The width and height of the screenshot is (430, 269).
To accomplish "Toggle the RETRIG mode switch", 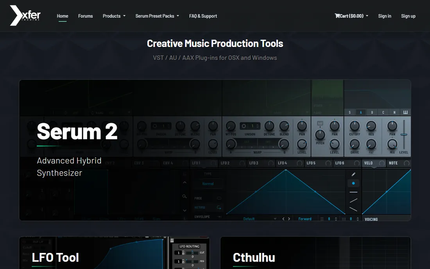I will pos(219,208).
